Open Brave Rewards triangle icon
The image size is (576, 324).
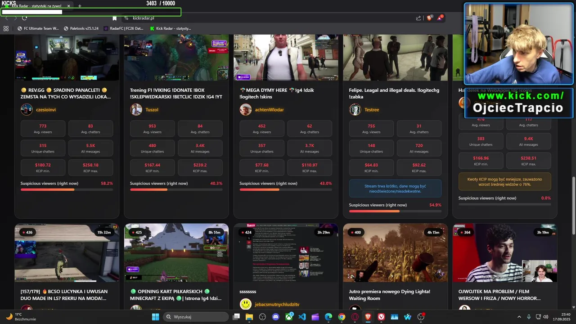point(440,18)
